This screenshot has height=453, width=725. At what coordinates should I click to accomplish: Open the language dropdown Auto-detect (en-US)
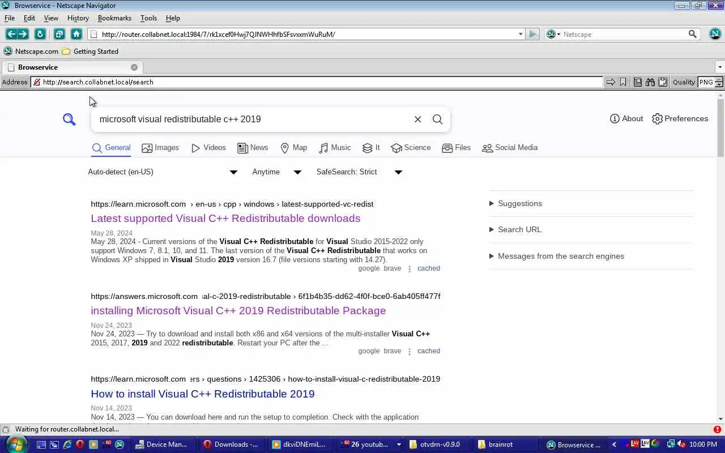click(163, 172)
